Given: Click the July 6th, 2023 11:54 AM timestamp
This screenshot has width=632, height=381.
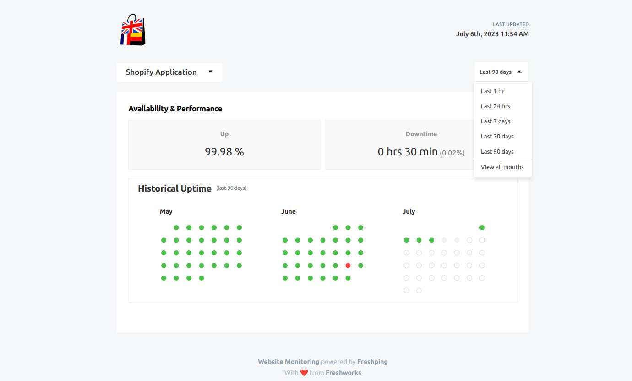Looking at the screenshot, I should [x=492, y=34].
